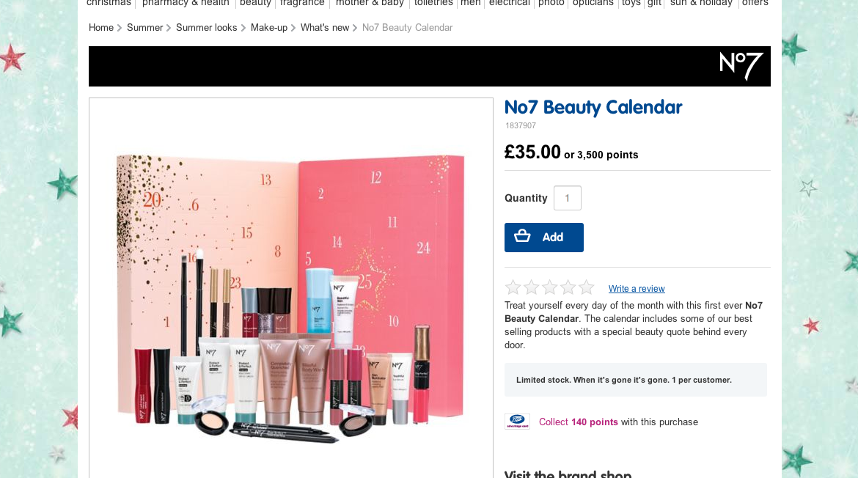
Task: Open the mother & baby menu
Action: [370, 3]
